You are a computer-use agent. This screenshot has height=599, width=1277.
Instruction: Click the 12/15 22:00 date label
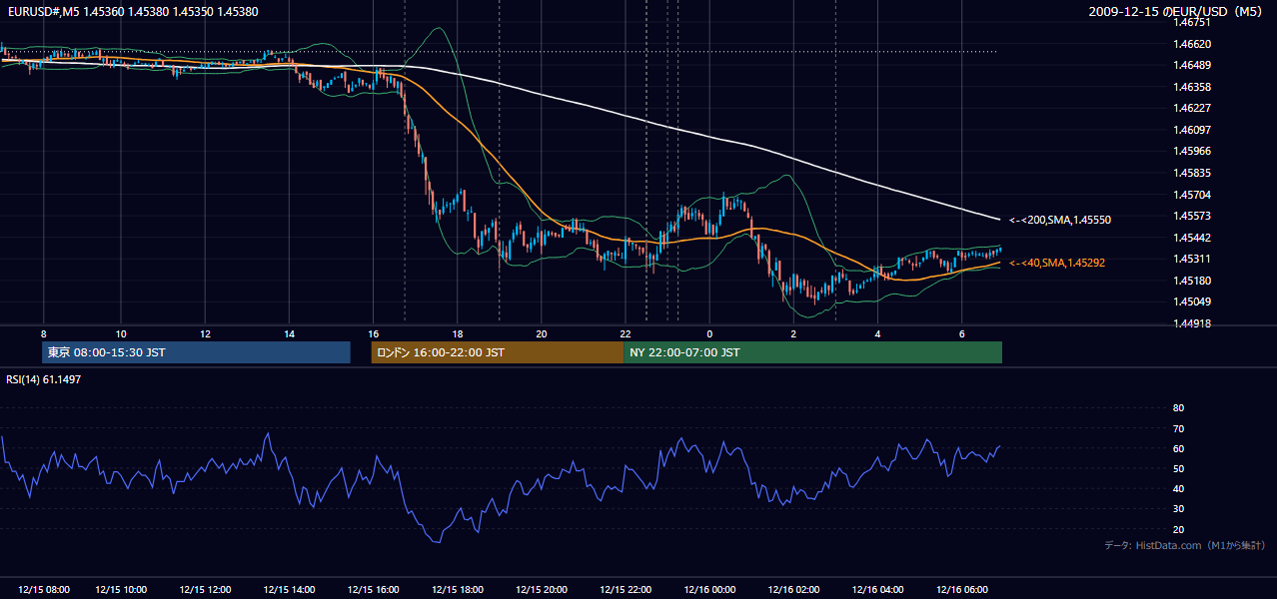pyautogui.click(x=626, y=590)
